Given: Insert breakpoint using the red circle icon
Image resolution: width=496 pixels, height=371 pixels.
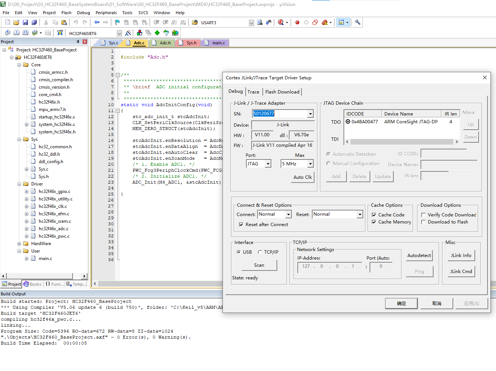Looking at the screenshot, I should pos(297,22).
